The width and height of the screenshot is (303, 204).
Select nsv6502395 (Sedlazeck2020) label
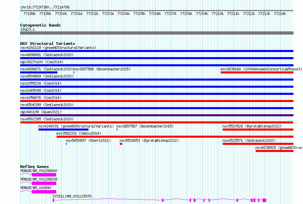click(47, 119)
